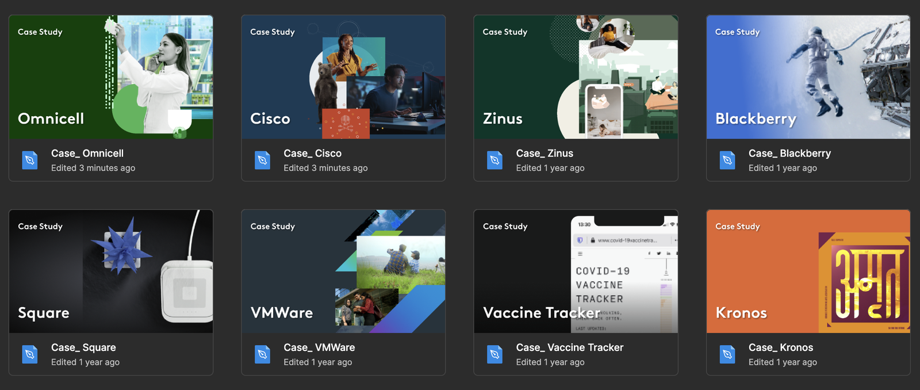Open the Cisco case study thumbnail
This screenshot has height=390, width=920.
pos(343,77)
